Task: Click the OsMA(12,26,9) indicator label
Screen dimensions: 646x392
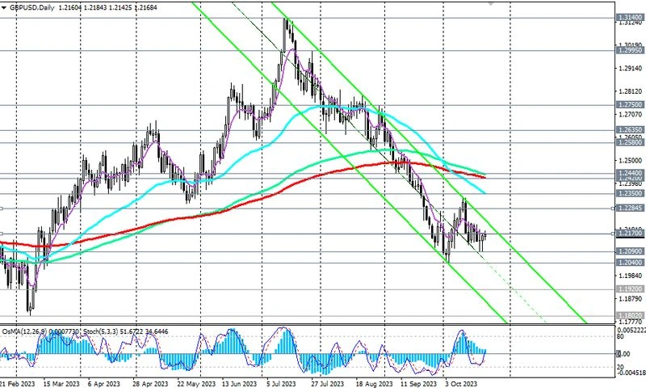Action: pos(25,331)
